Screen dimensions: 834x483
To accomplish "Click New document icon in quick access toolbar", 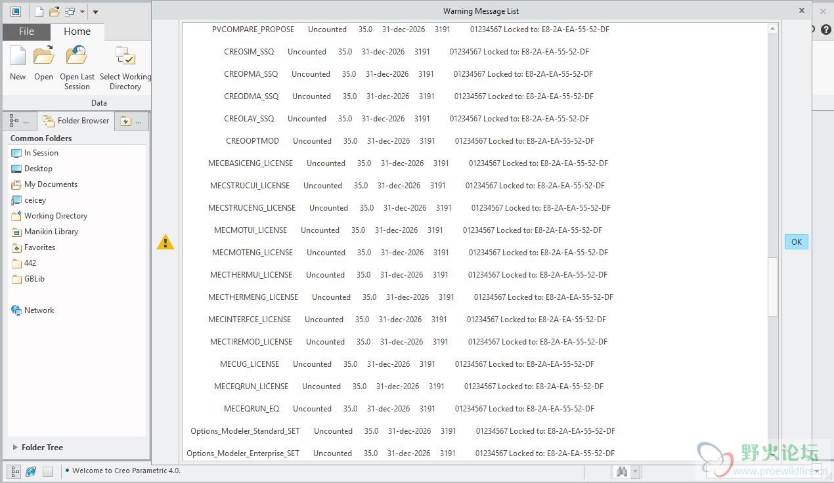I will point(39,11).
